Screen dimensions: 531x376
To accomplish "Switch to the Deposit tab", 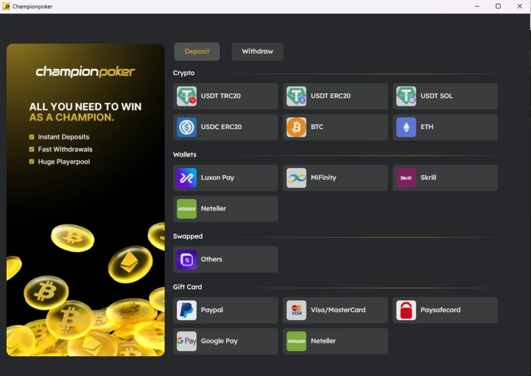I will click(197, 51).
